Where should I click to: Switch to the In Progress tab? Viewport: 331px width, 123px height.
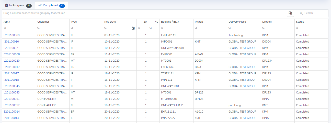[18, 5]
